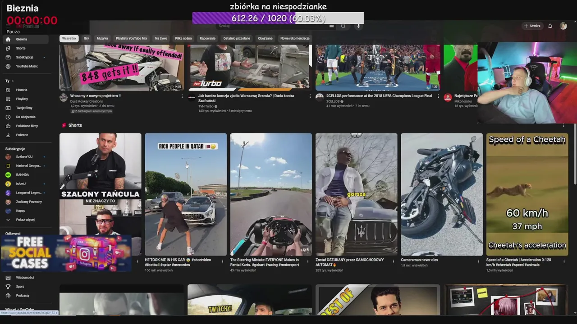Click the search magnifier button

[343, 26]
